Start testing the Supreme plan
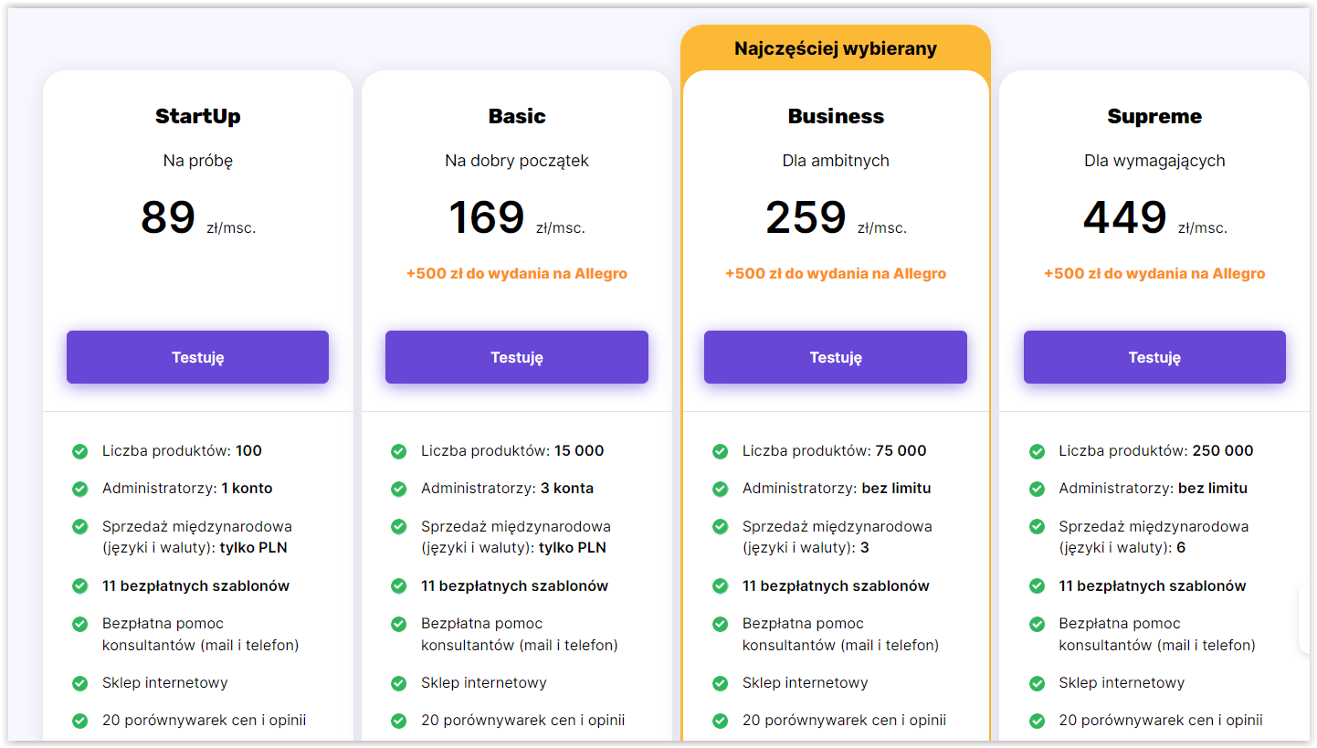This screenshot has width=1317, height=748. coord(1154,357)
